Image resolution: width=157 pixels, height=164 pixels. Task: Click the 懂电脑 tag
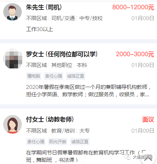click(x=34, y=76)
